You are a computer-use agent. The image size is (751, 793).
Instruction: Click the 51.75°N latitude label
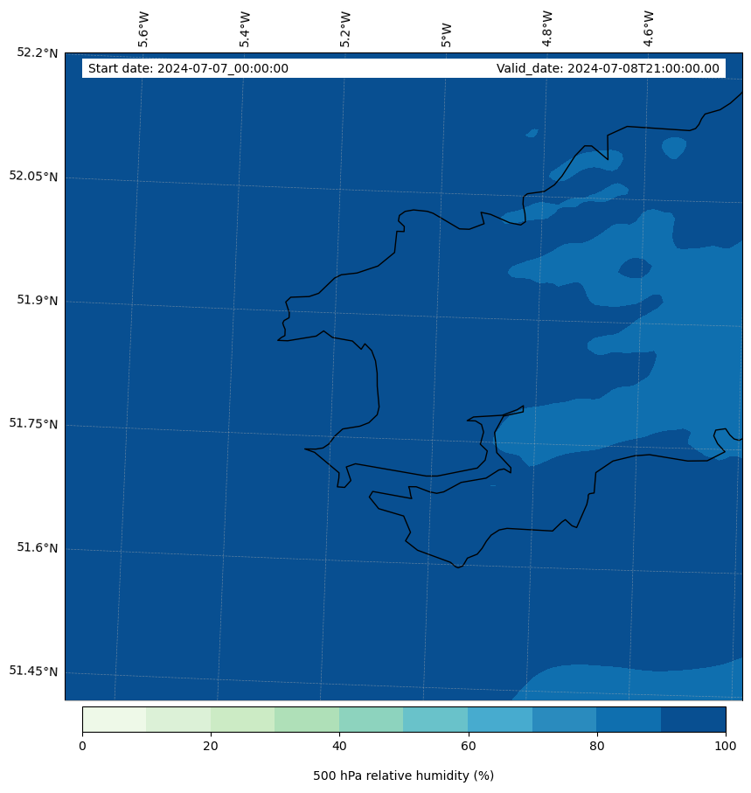point(33,423)
